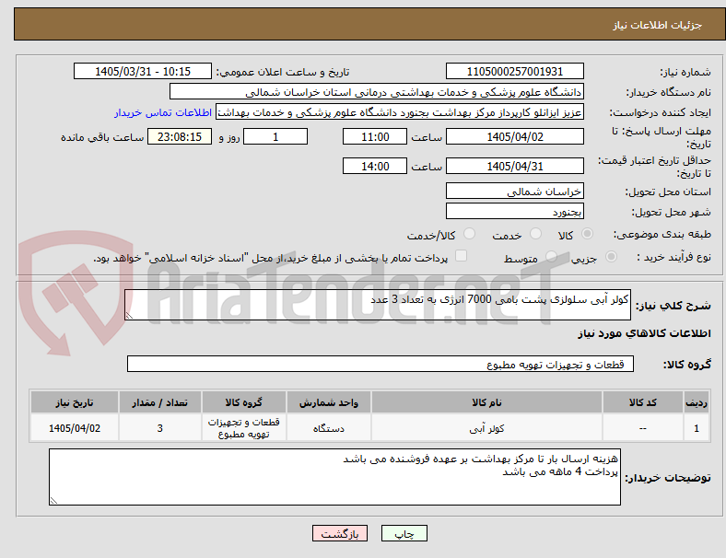Click the تعداد / مقدار column header

pyautogui.click(x=159, y=402)
